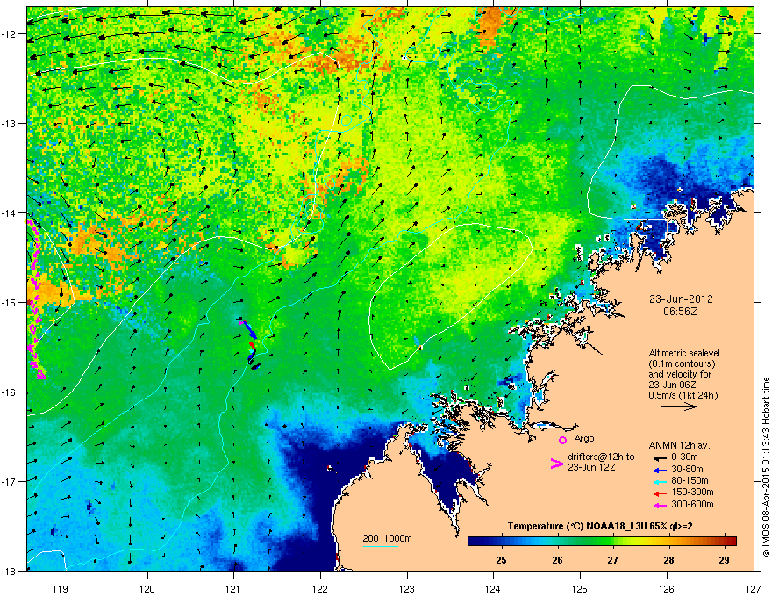Click longitude axis label 126

click(667, 588)
